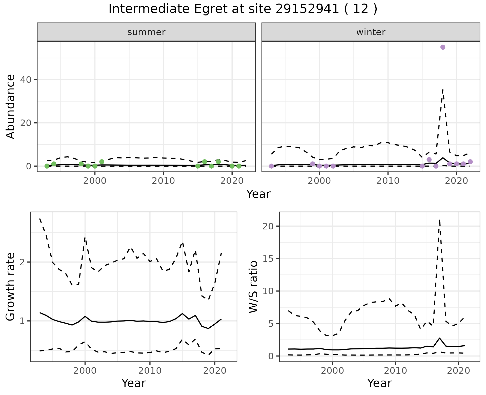This screenshot has height=395, width=486.
Task: Click the Year label under the abundance panels
Action: 258,194
